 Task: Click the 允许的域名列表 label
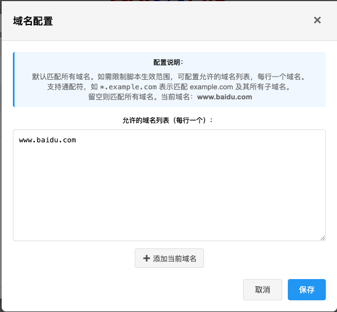(168, 120)
